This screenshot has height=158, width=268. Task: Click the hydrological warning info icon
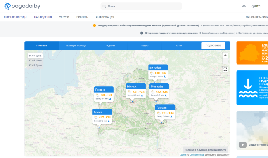(142, 33)
